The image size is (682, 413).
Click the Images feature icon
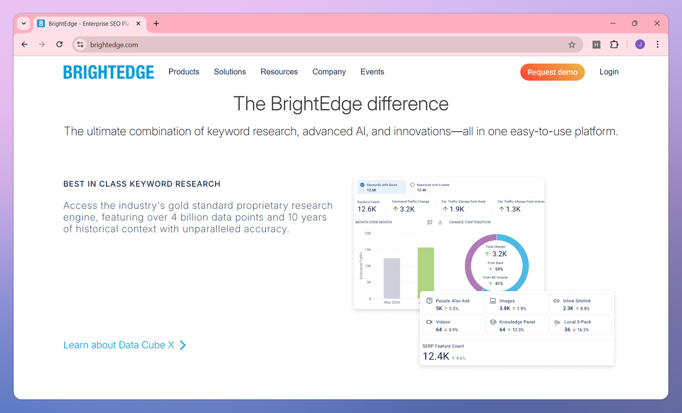[x=493, y=301]
